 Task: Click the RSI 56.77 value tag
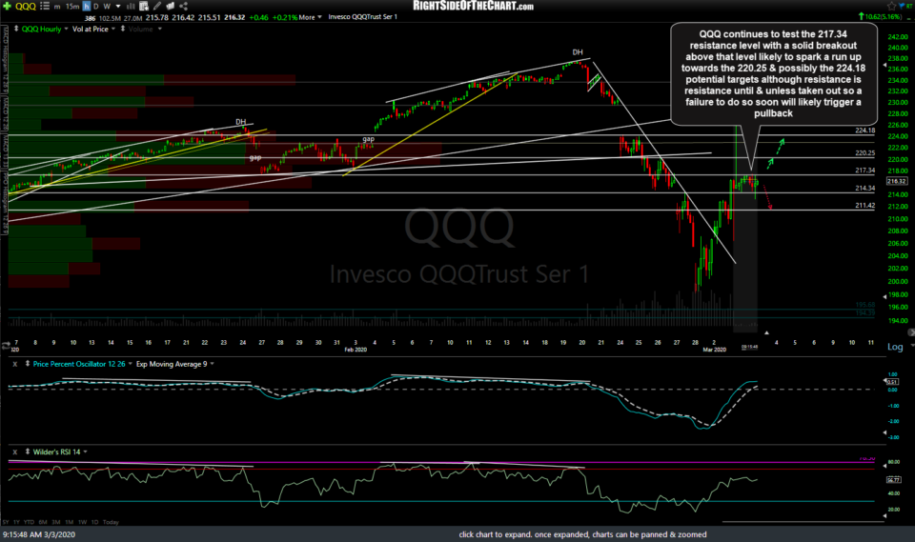click(893, 479)
